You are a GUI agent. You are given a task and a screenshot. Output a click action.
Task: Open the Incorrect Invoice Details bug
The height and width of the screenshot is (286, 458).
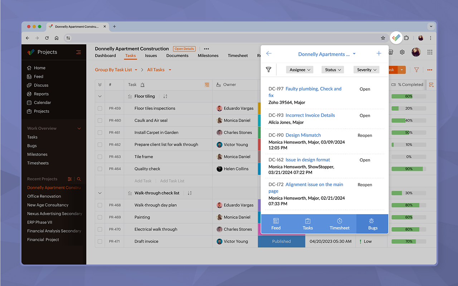310,115
